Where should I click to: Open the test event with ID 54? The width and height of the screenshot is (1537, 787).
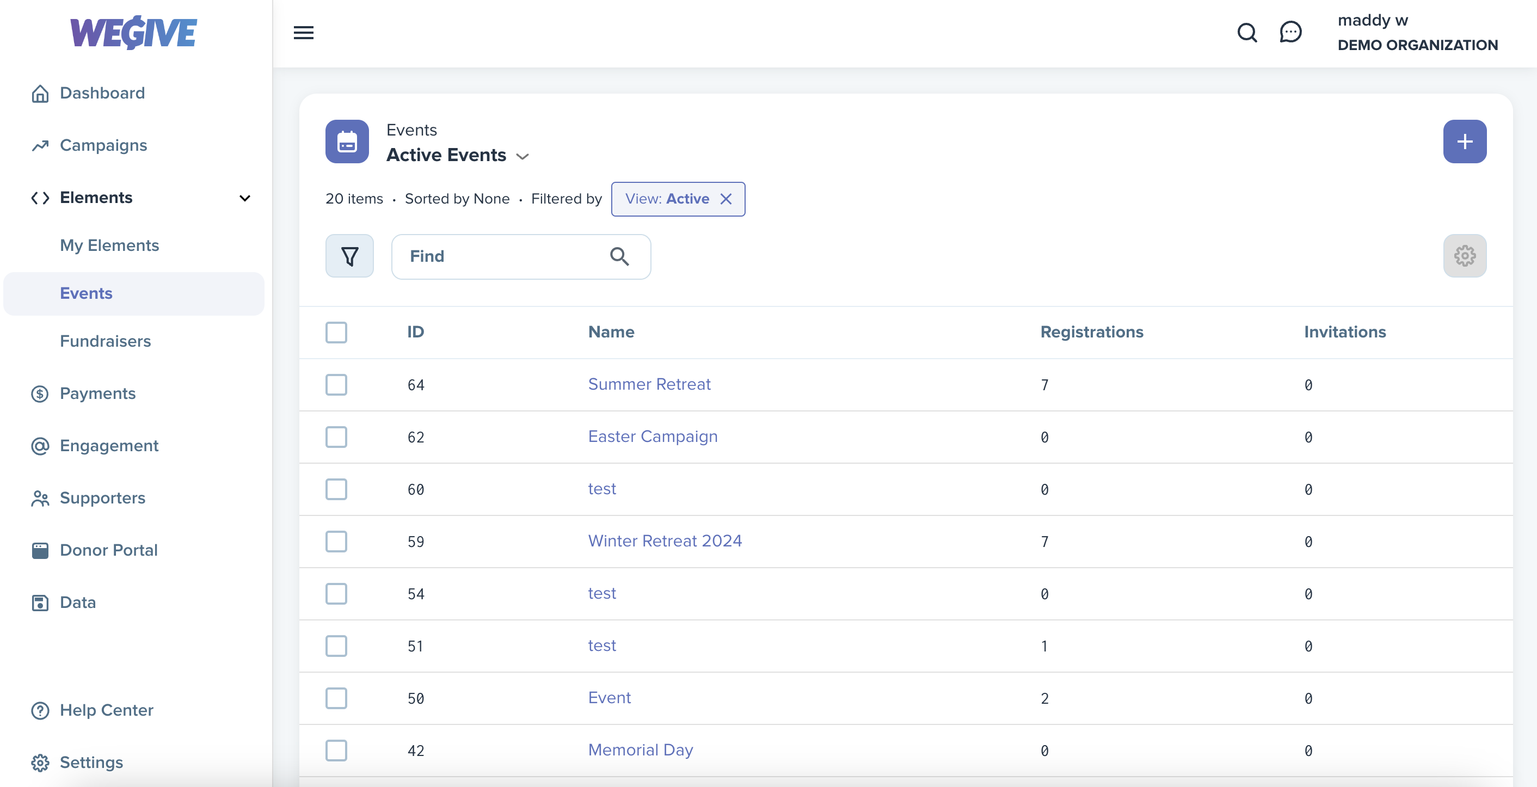tap(602, 594)
